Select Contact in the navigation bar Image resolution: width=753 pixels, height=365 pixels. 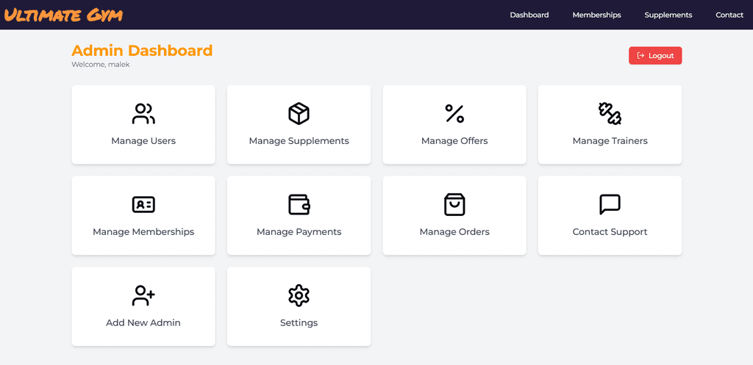point(729,15)
